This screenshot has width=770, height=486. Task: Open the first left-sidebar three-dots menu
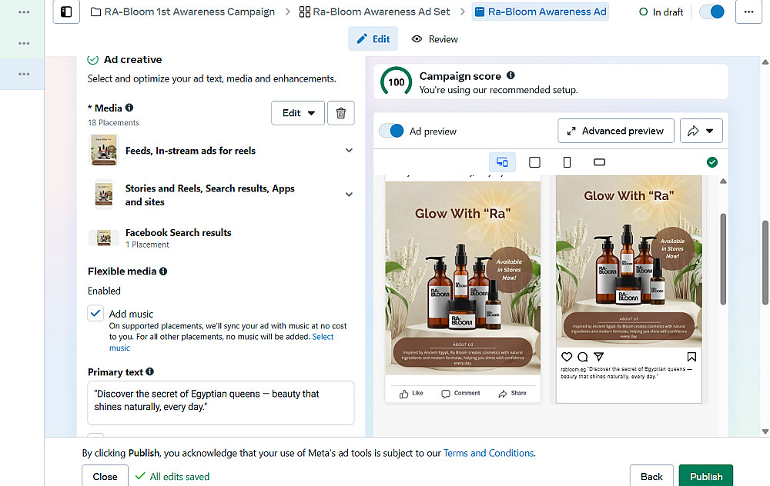24,12
